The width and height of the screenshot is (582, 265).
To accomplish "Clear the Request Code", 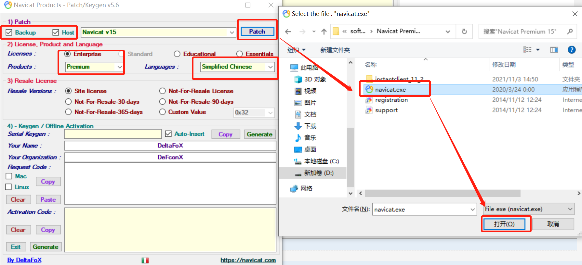I will click(x=18, y=200).
